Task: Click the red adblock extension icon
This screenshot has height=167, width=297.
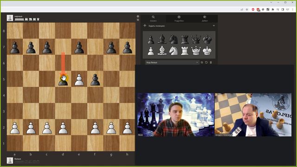Action: [x=253, y=9]
